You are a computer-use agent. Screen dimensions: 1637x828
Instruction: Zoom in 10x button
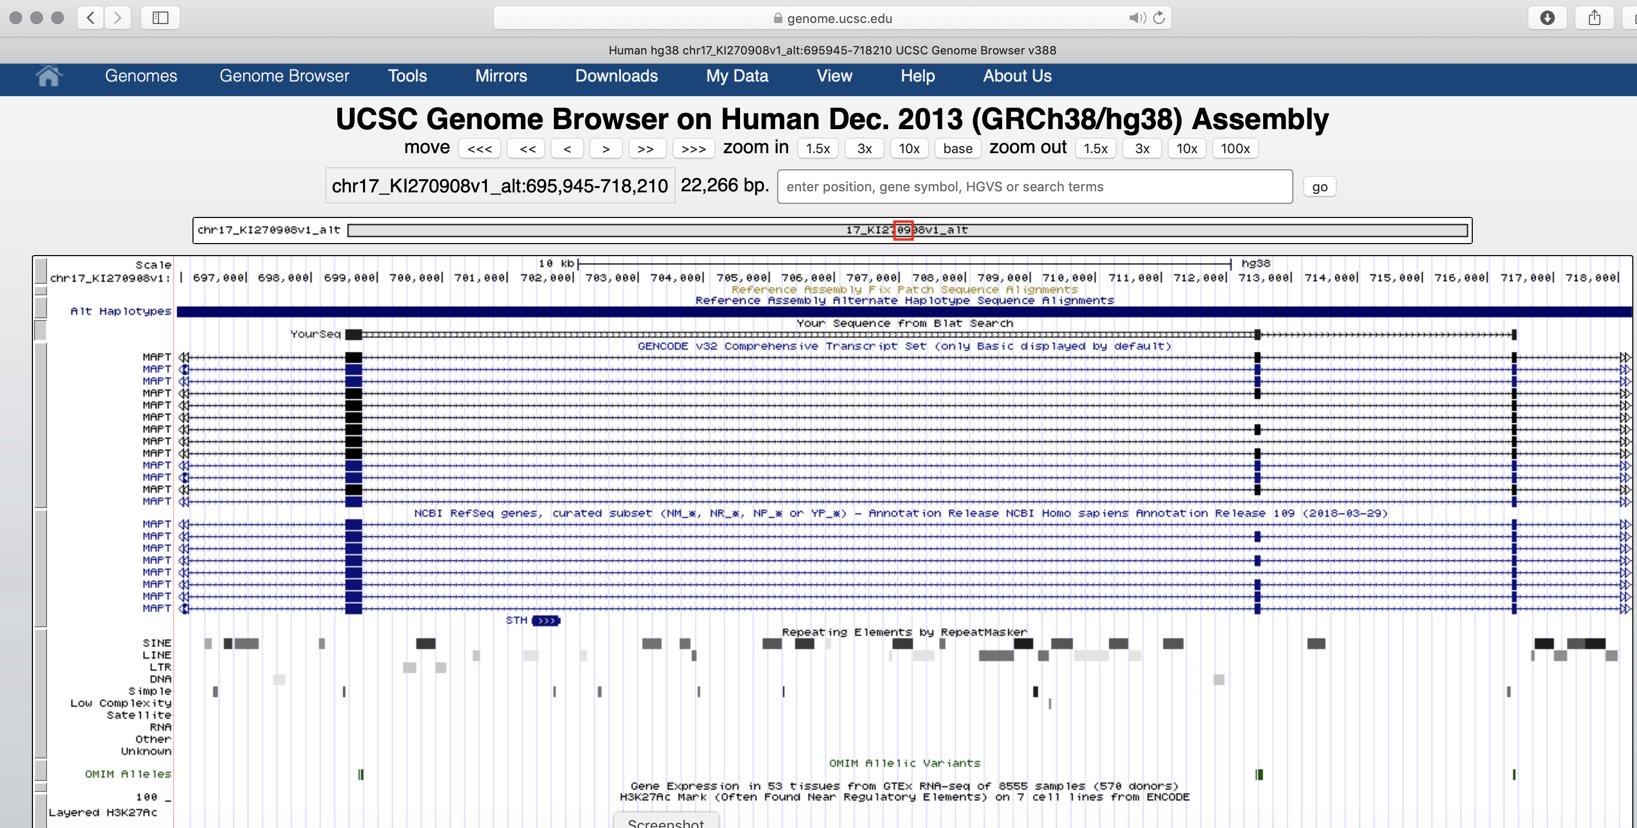(x=909, y=148)
